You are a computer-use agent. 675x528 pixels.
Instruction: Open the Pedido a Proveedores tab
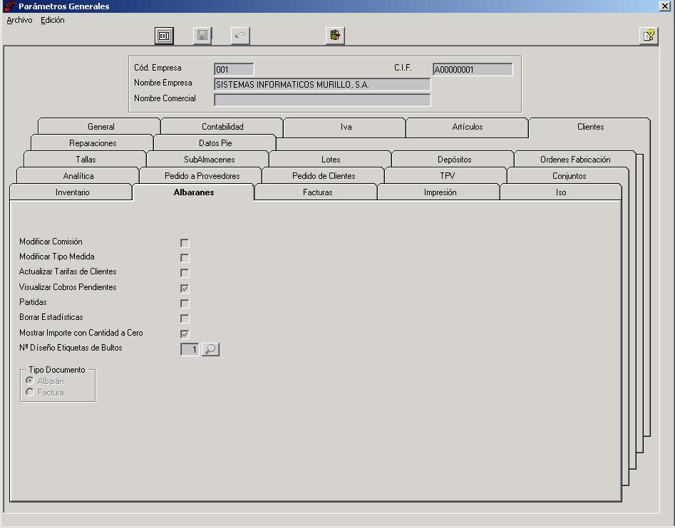tap(202, 175)
